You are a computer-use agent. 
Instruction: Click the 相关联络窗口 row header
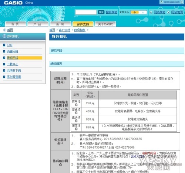60,141
